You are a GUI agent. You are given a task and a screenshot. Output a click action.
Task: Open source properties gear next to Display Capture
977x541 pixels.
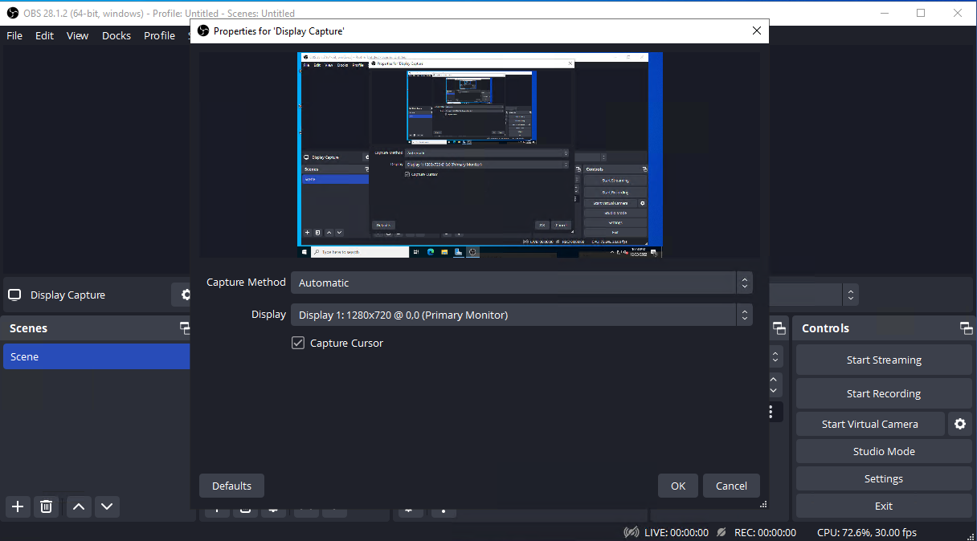click(185, 295)
